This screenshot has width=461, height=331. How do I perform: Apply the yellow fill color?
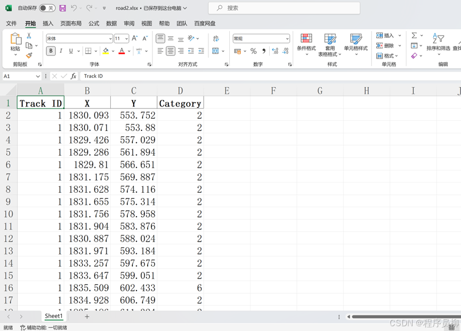click(x=106, y=51)
